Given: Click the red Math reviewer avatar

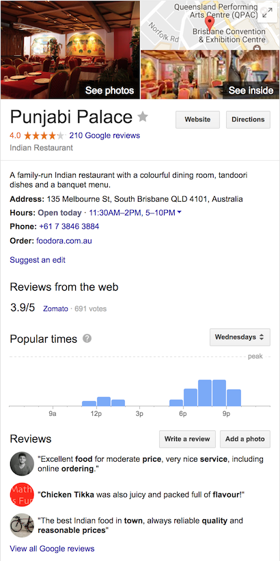Looking at the screenshot, I should click(x=22, y=495).
